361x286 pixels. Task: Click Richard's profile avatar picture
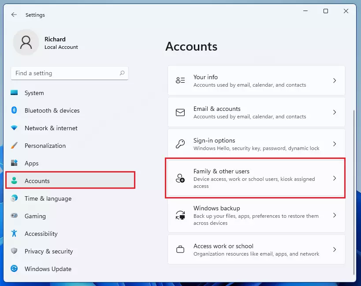(26, 42)
